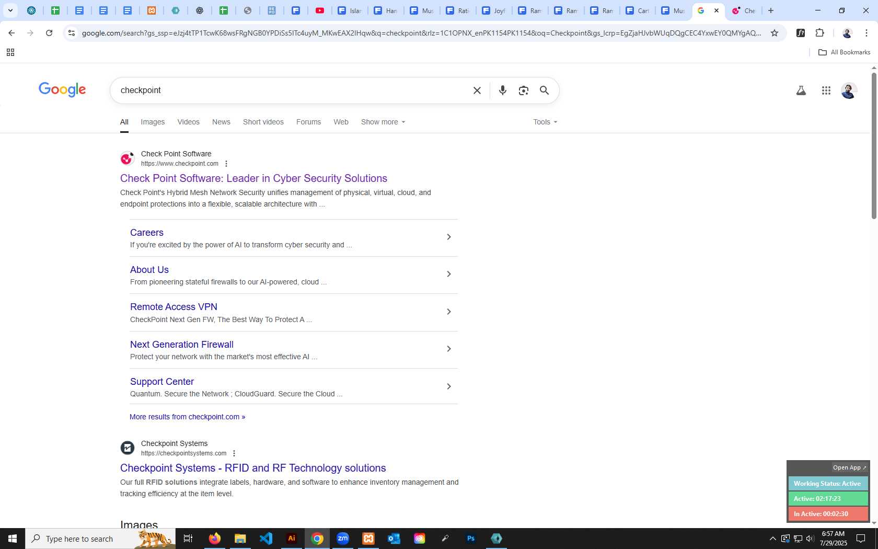Open Chrome extensions puzzle icon

click(819, 33)
